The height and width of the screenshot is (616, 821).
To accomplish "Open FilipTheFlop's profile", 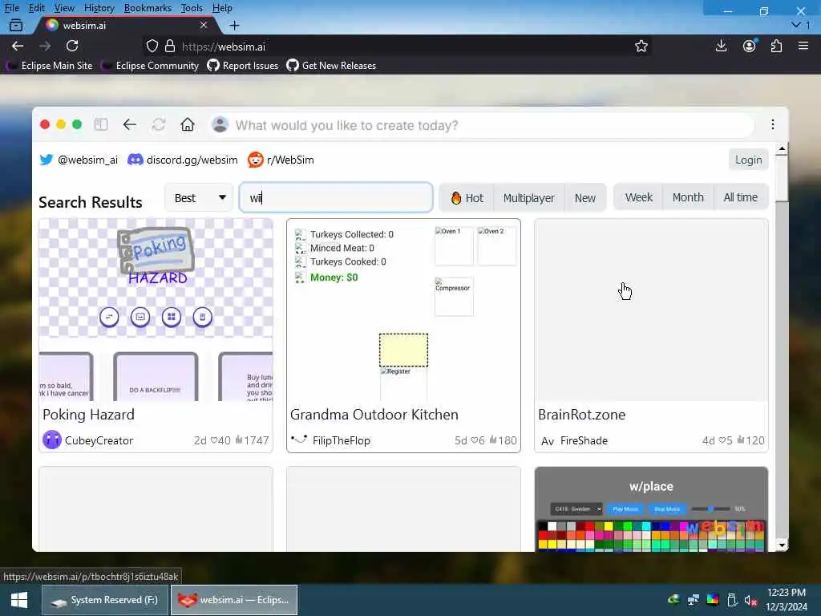I will click(331, 440).
